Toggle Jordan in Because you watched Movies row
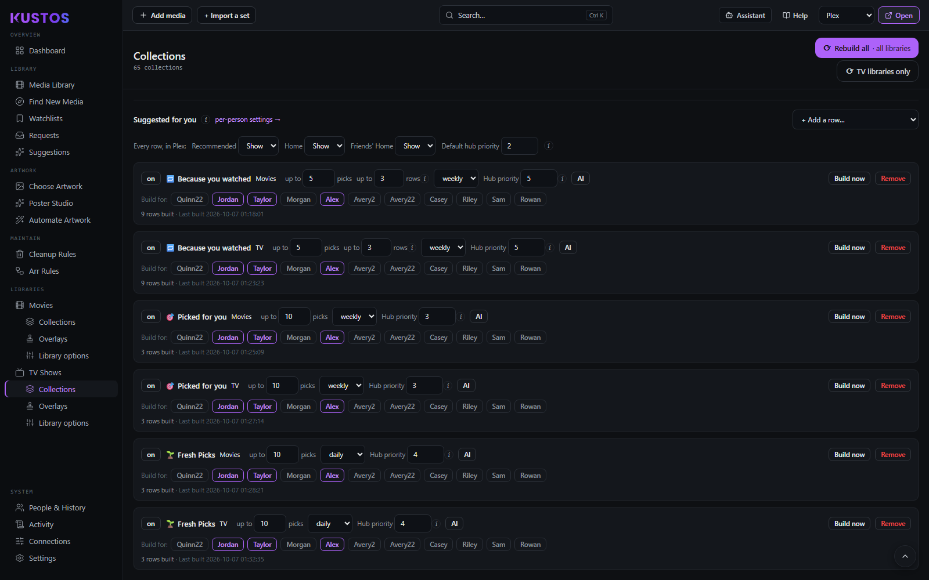The width and height of the screenshot is (929, 580). 228,200
